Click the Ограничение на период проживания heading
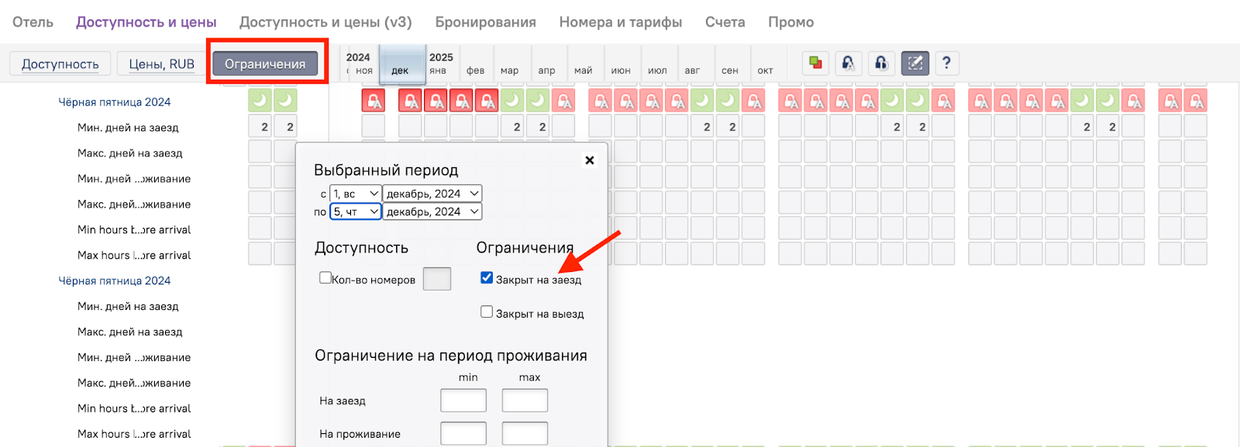Screen dimensions: 1240x447 [x=451, y=356]
